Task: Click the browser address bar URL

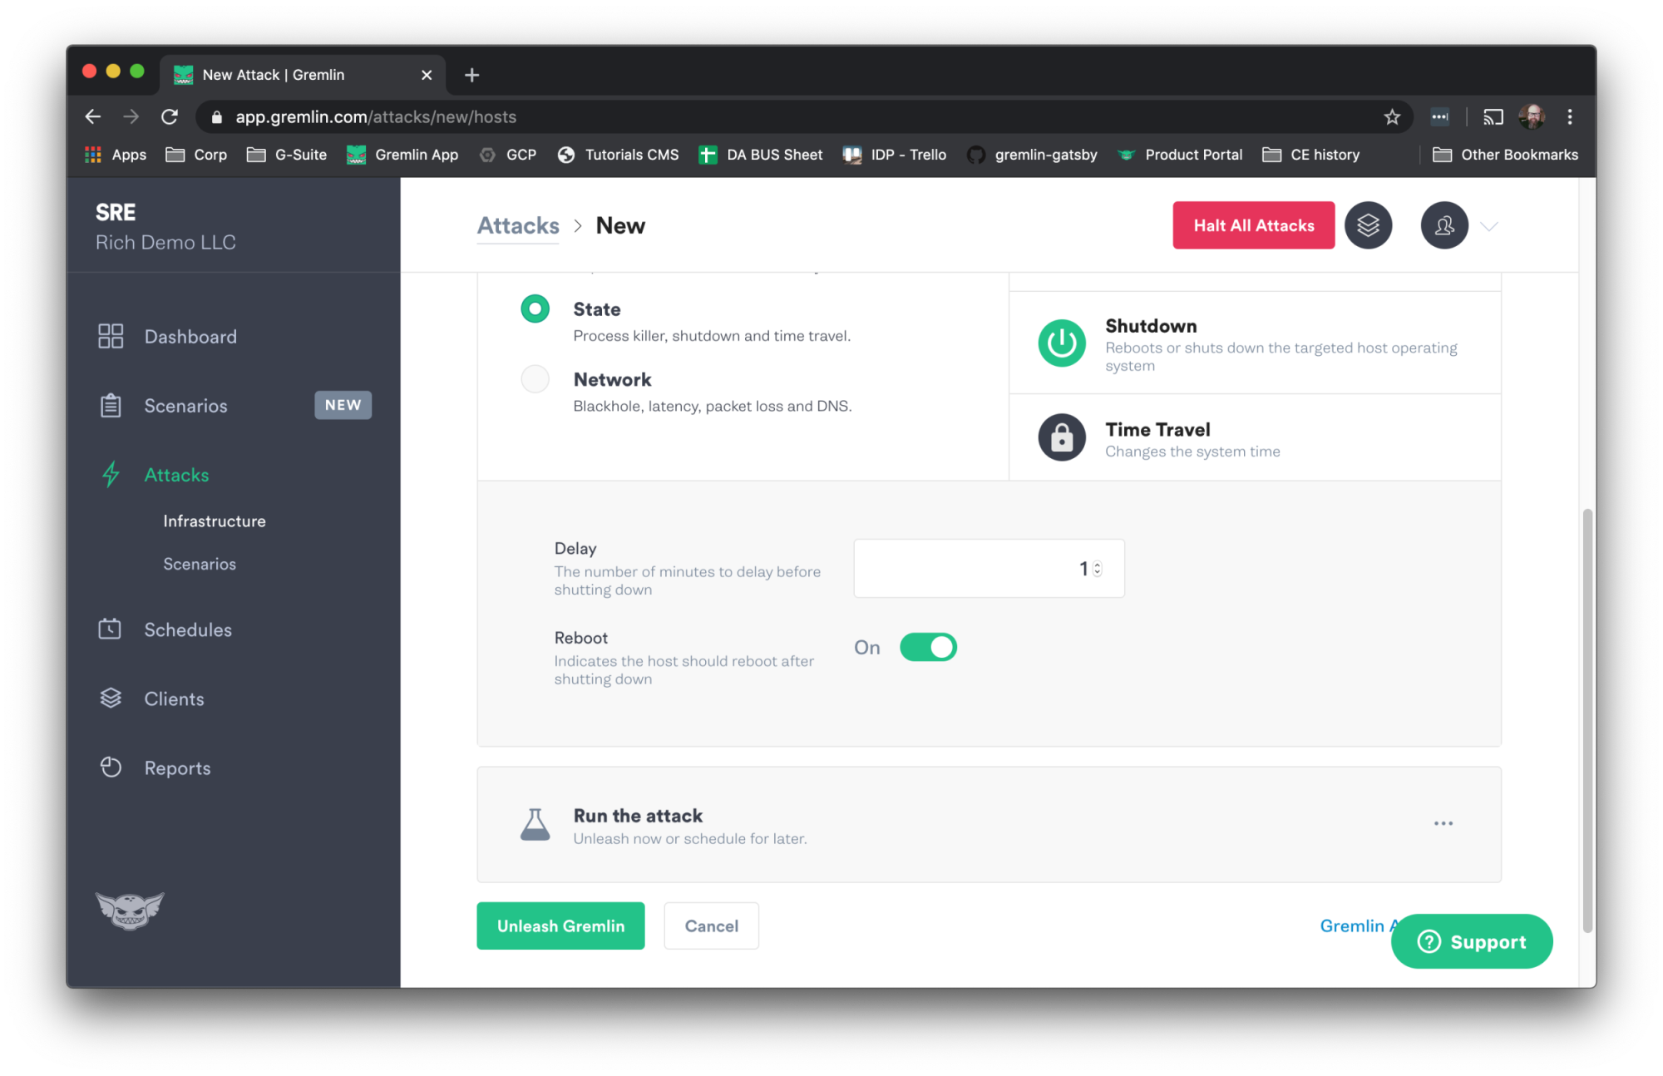Action: coord(376,117)
